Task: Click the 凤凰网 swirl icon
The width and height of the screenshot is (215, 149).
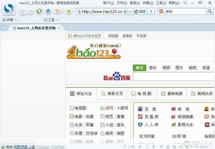Action: [x=140, y=117]
